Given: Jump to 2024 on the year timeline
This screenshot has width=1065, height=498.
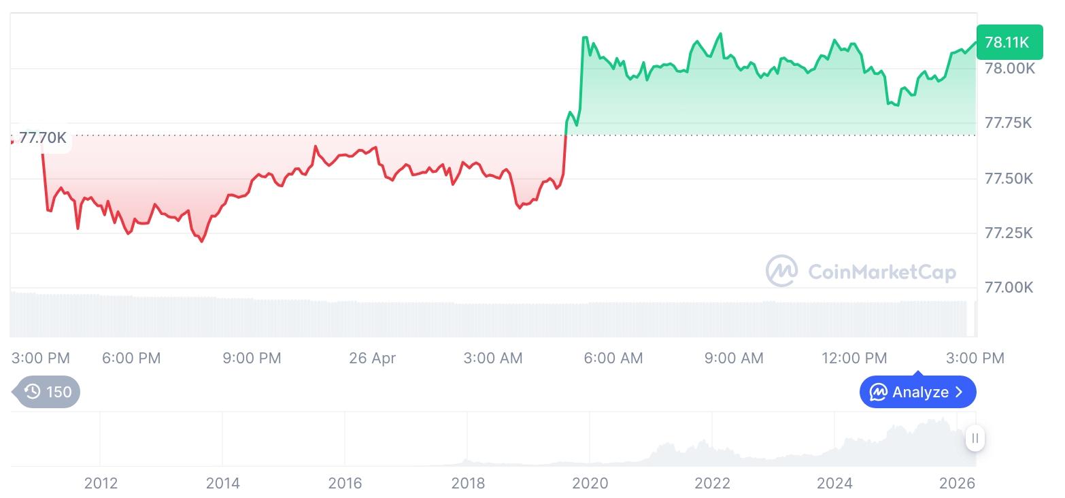Looking at the screenshot, I should [x=834, y=483].
